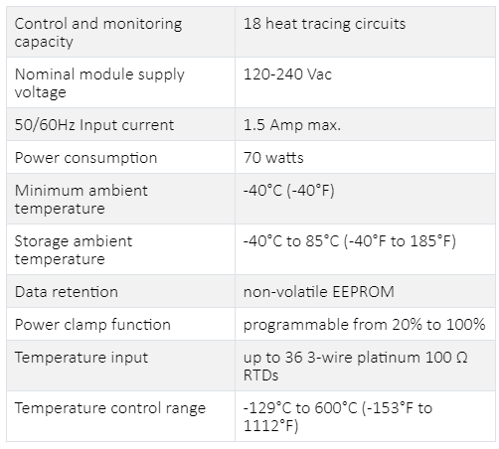Image resolution: width=499 pixels, height=449 pixels.
Task: Select the '120-240 Vac' value cell
Action: pyautogui.click(x=365, y=82)
